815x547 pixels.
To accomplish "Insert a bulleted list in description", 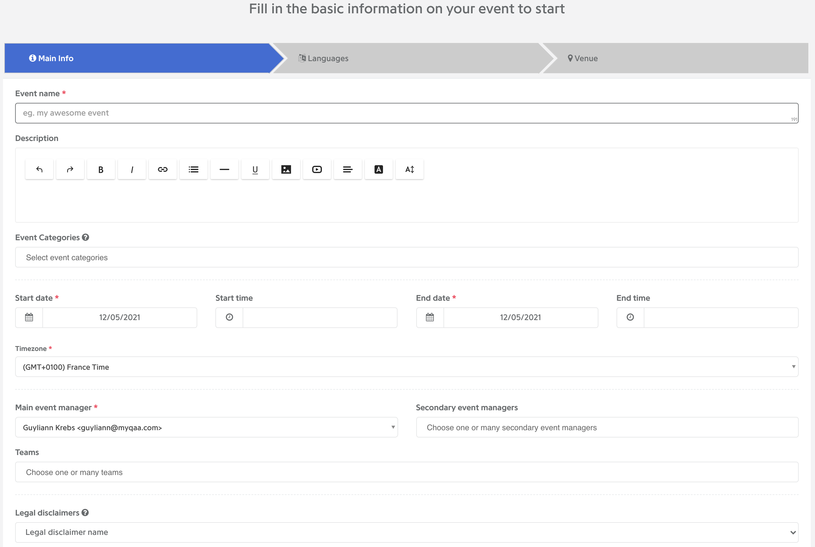I will click(x=194, y=169).
